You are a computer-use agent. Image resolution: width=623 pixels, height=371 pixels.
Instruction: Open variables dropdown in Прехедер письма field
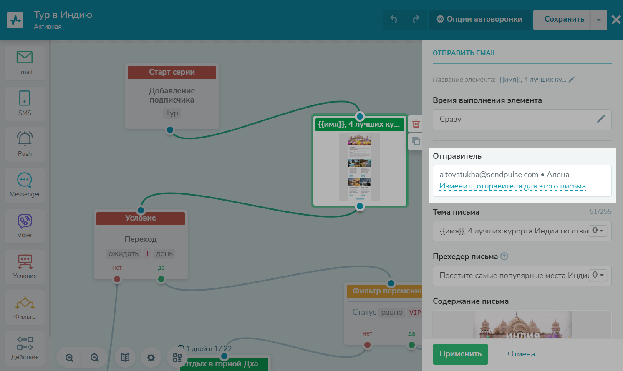(598, 275)
